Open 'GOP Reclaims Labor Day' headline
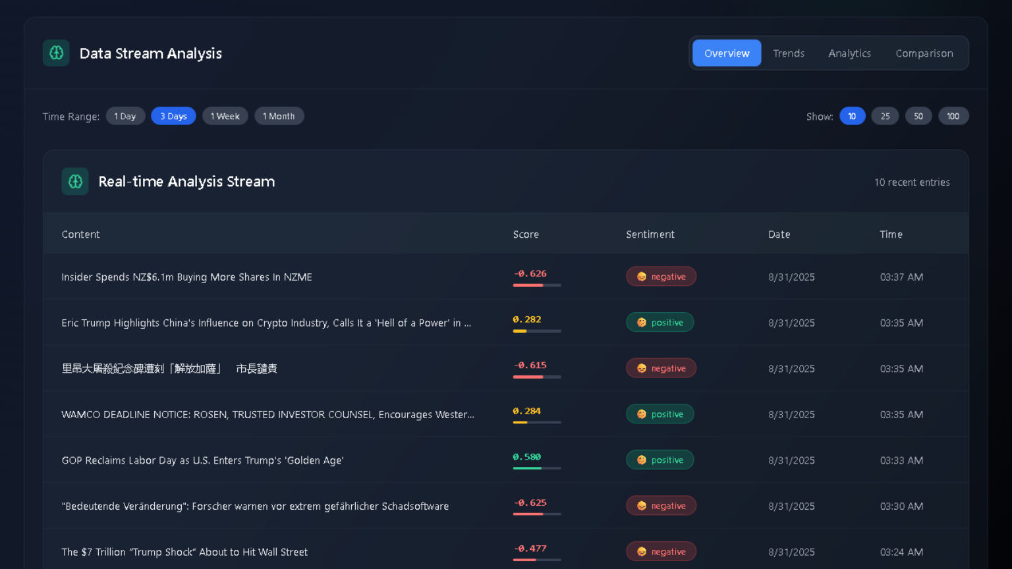1012x569 pixels. click(x=202, y=460)
